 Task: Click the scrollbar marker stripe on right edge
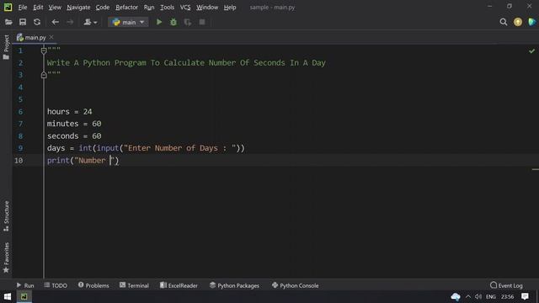[536, 169]
